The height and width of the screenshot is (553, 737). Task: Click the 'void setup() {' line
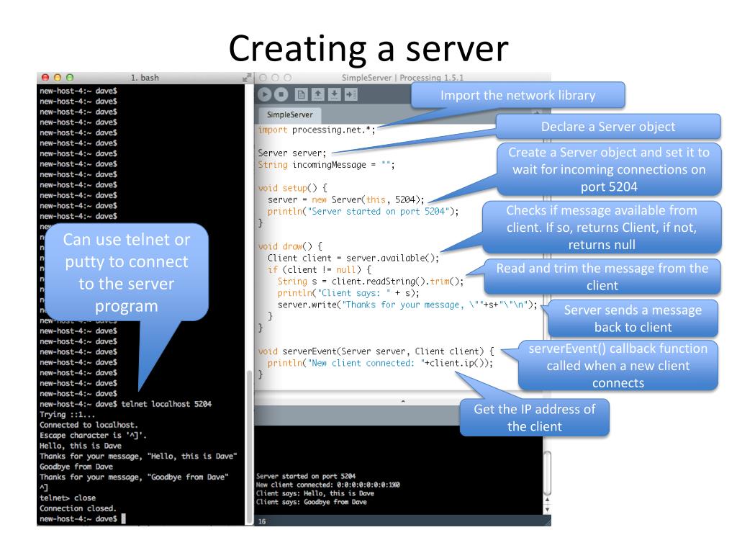[292, 188]
